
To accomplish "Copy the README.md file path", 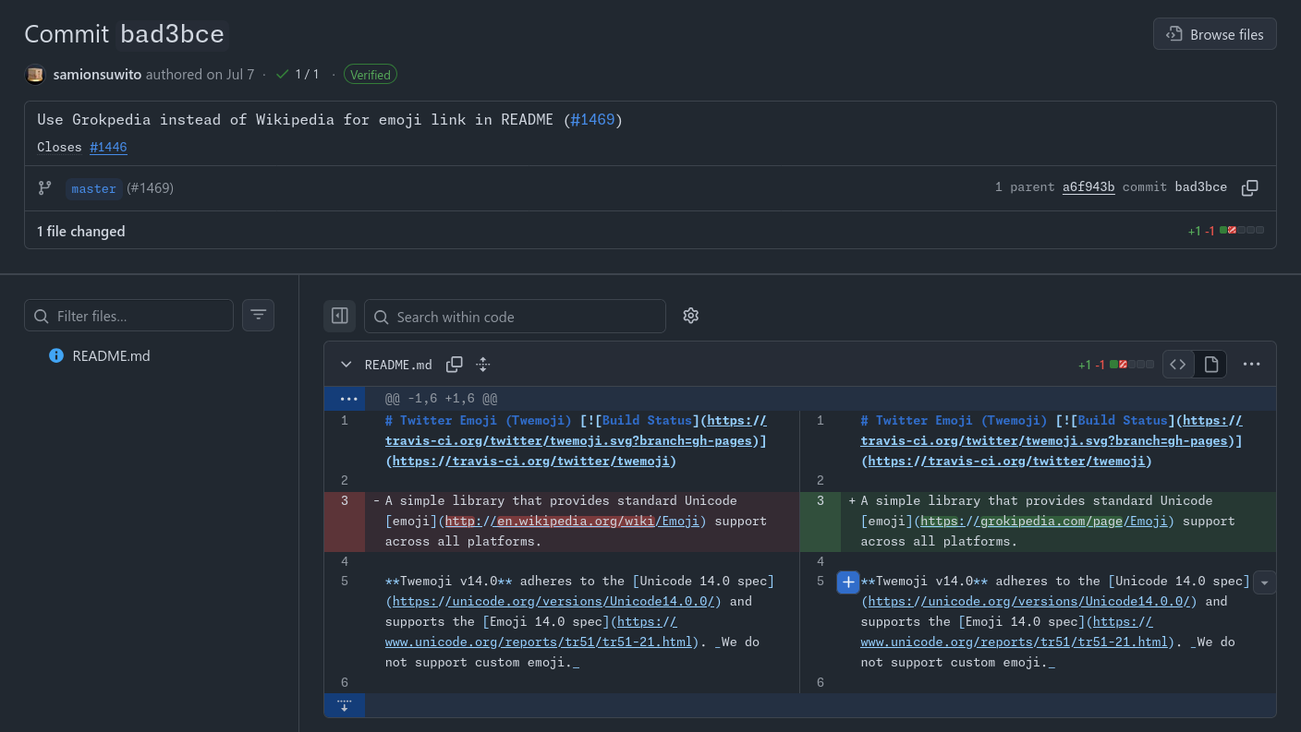I will (454, 365).
